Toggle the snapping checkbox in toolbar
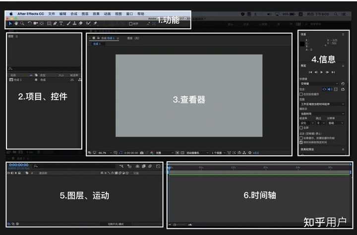 pos(131,24)
